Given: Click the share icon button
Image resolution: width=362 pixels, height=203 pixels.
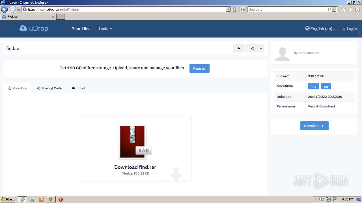Looking at the screenshot, I should click(x=252, y=48).
